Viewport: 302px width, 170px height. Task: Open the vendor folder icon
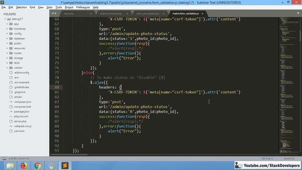point(11,68)
